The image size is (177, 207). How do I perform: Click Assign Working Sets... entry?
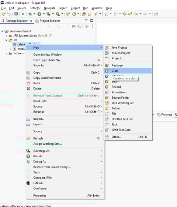click(x=65, y=144)
